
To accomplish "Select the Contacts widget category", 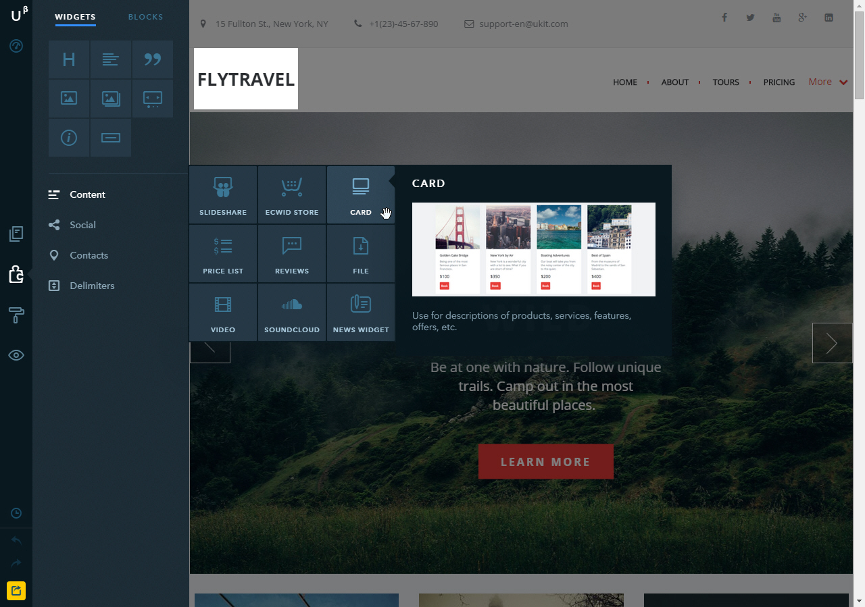I will tap(87, 255).
